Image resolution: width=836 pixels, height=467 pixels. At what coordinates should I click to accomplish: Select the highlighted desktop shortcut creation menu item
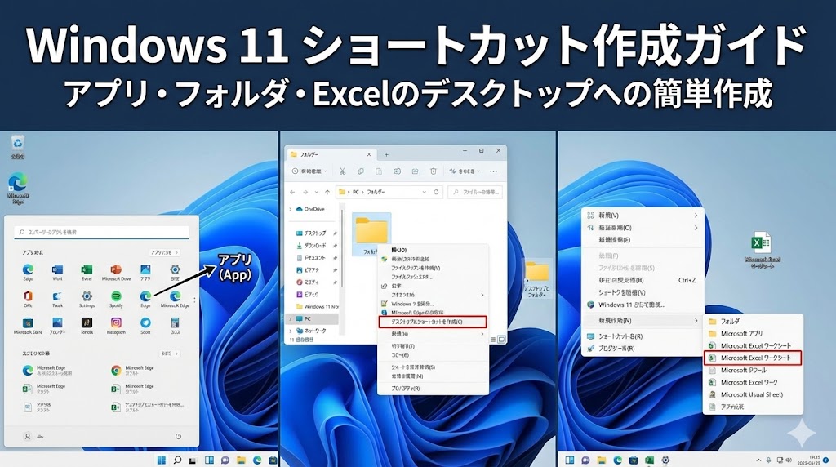[x=432, y=322]
